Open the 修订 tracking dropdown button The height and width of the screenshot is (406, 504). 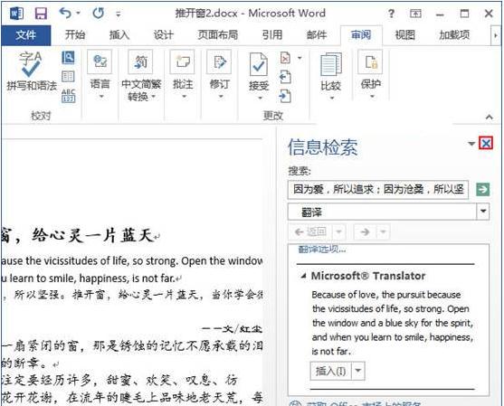click(x=220, y=75)
